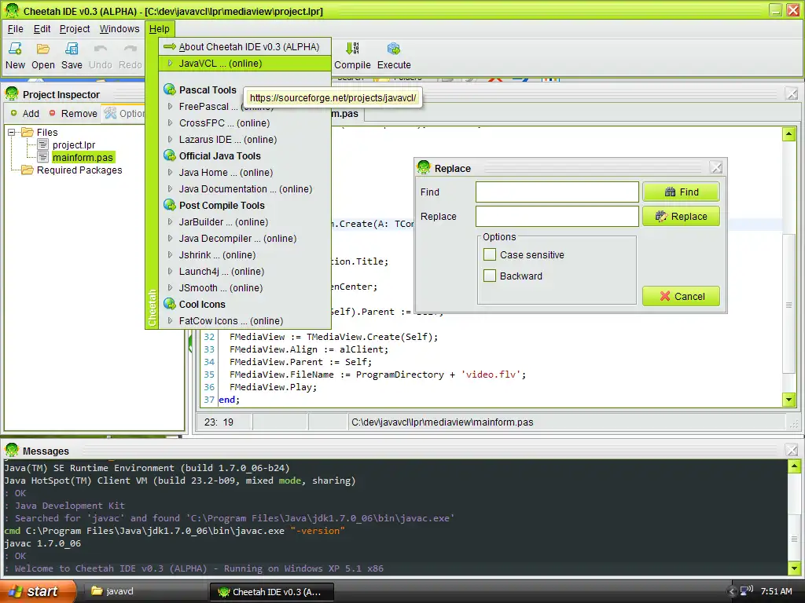Click the triangle next to JarBuilder entry
This screenshot has width=805, height=603.
[170, 221]
